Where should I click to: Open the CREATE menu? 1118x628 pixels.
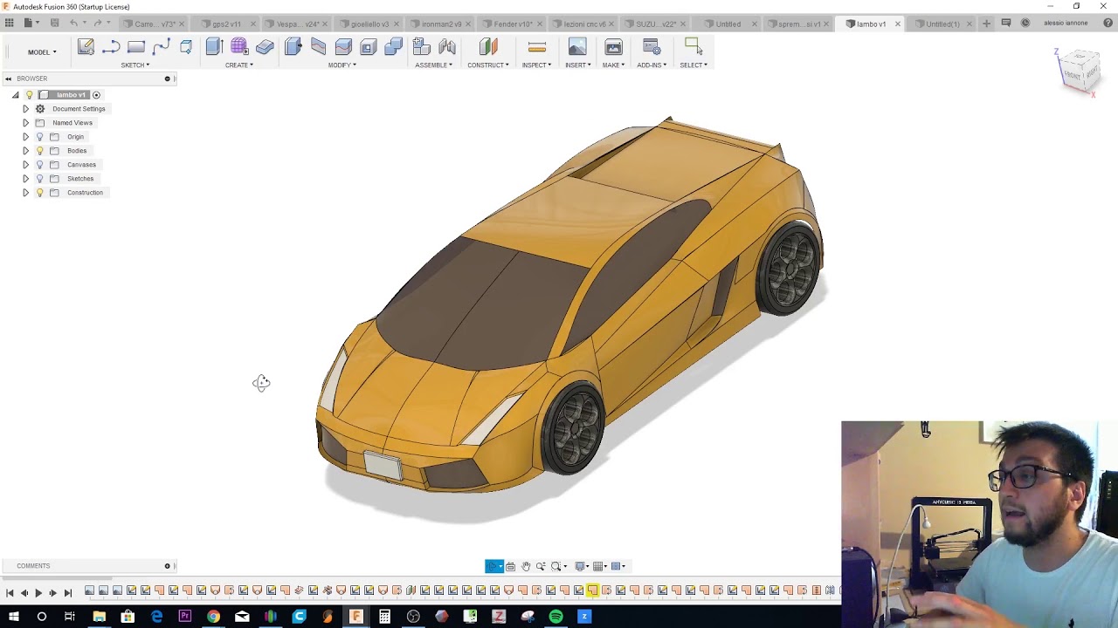[x=239, y=65]
